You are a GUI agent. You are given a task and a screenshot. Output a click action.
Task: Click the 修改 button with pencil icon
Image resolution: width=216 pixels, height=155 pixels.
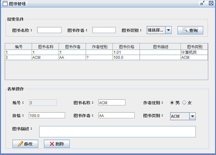25,144
